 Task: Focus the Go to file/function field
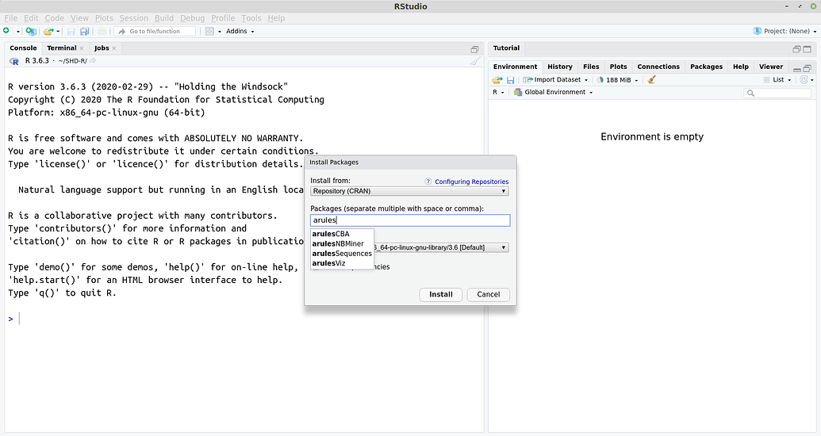tap(155, 32)
